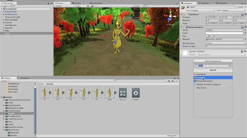The image size is (247, 138).
Task: Open Material object picker circle
Action: [245, 39]
